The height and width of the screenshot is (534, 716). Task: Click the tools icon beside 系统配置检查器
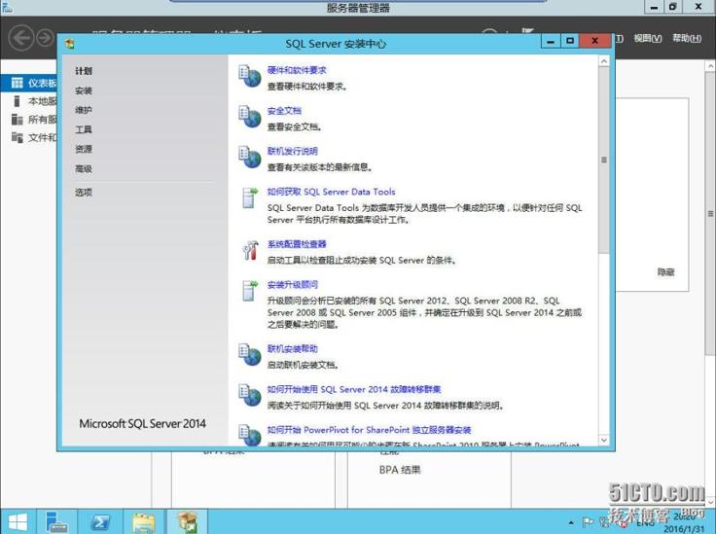(x=250, y=250)
